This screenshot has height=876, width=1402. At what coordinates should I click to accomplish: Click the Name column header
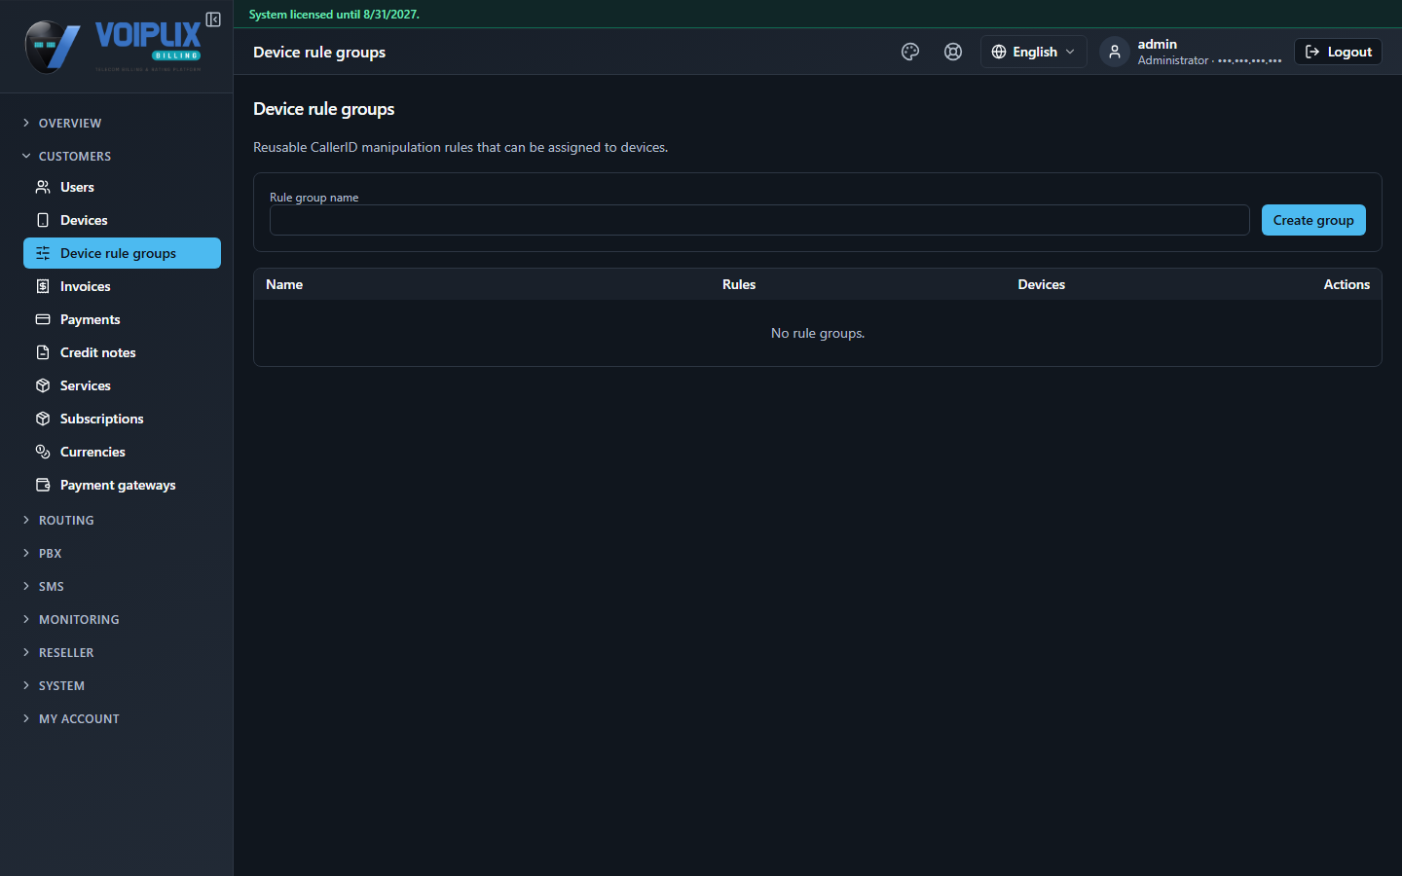tap(284, 284)
